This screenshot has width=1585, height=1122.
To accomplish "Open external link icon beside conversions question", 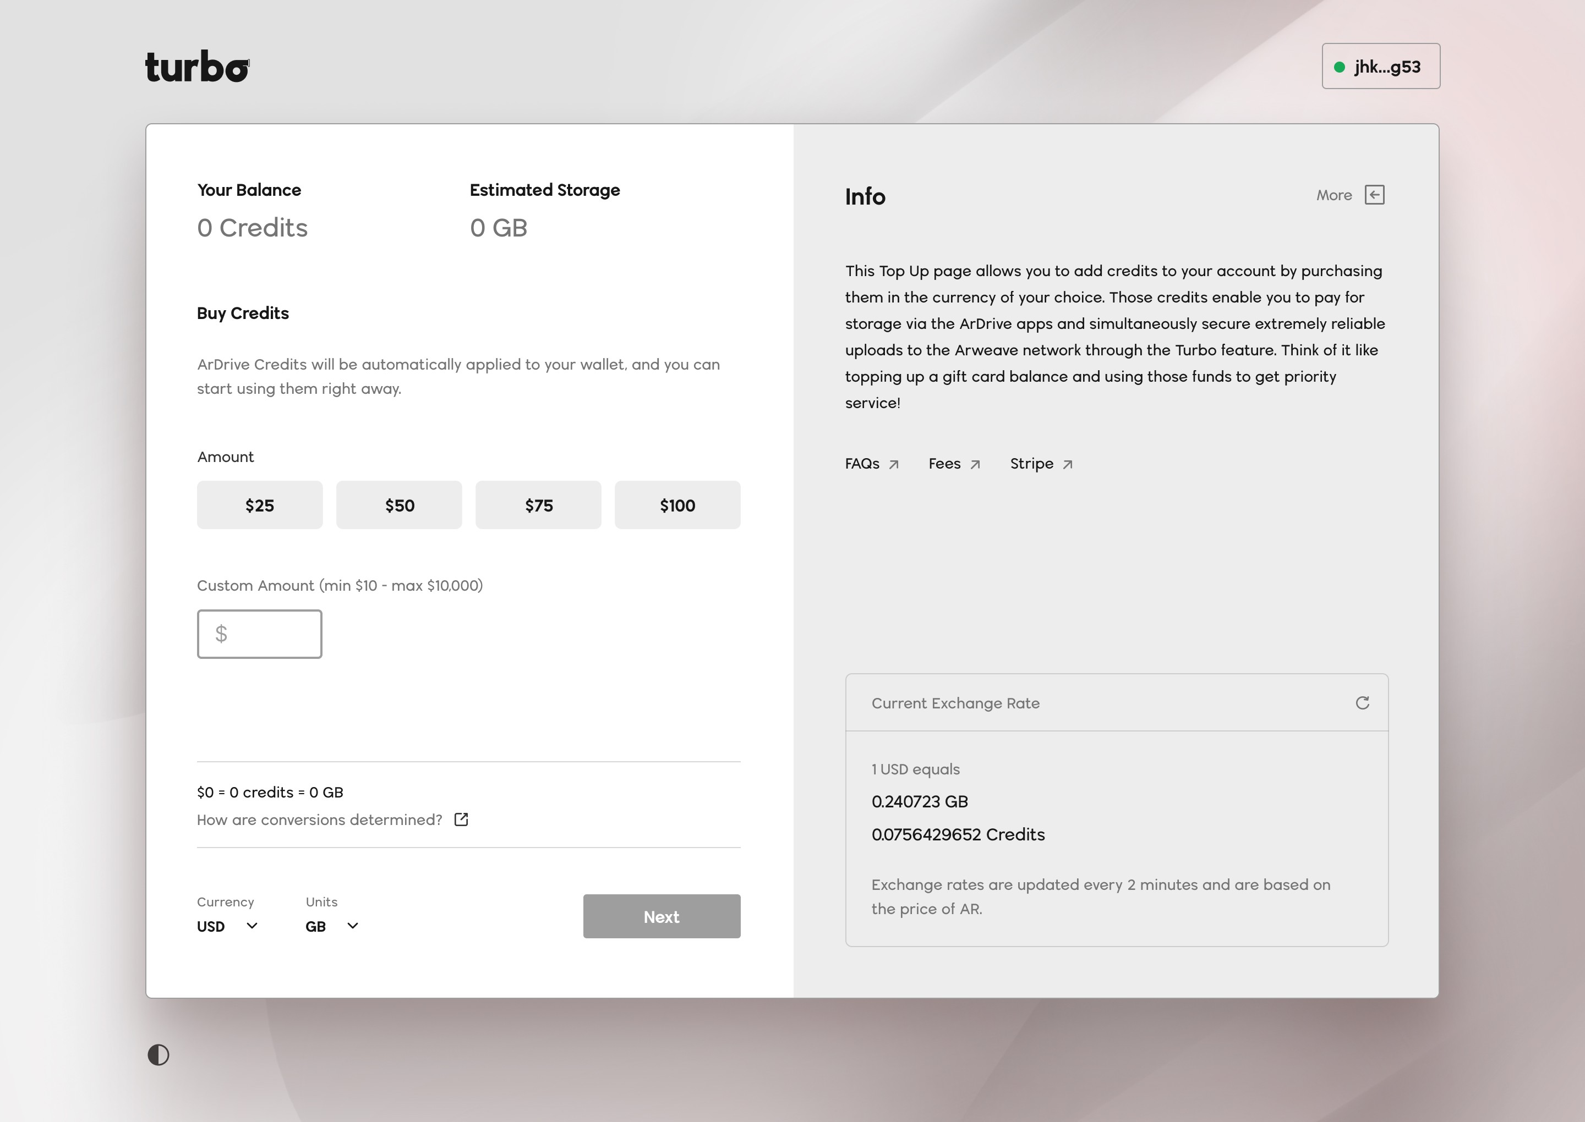I will [x=461, y=820].
